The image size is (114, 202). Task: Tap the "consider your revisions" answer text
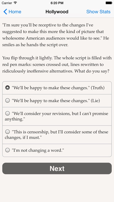coord(56,116)
